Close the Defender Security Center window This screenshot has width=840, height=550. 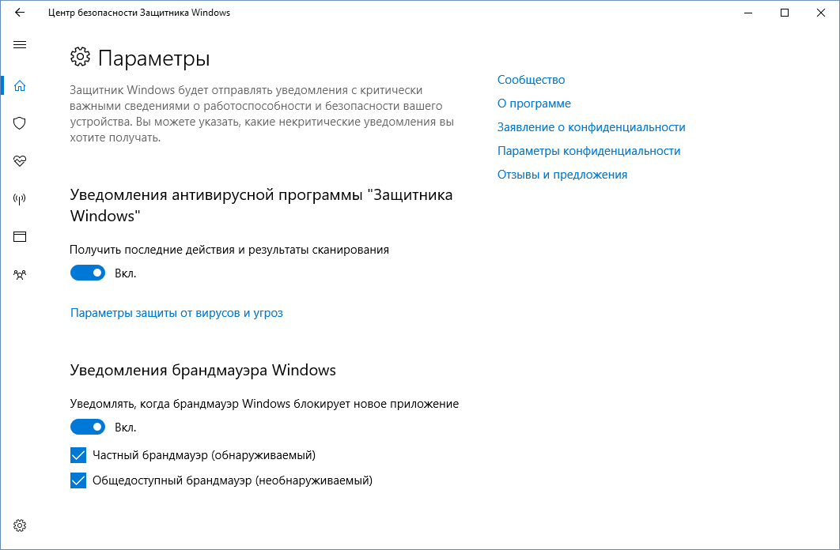(821, 13)
